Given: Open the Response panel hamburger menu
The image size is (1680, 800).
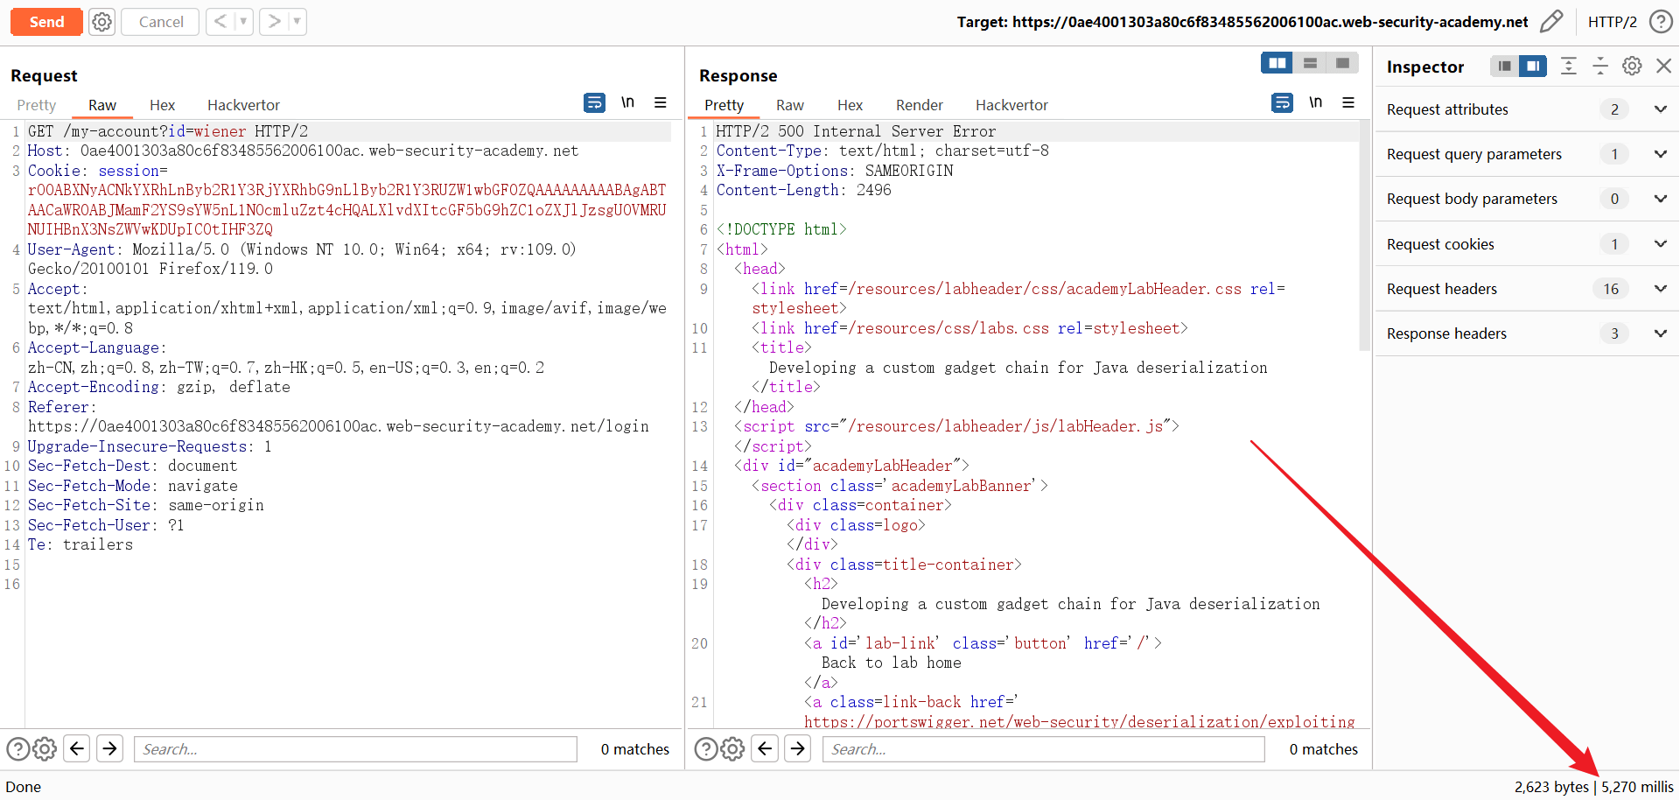Looking at the screenshot, I should pyautogui.click(x=1348, y=103).
